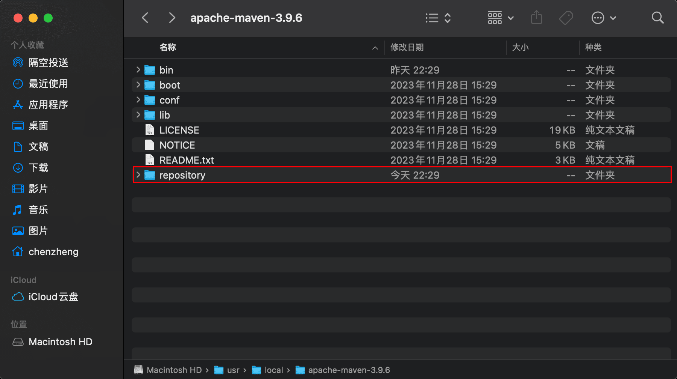Select the NOTICE file icon

(x=150, y=145)
